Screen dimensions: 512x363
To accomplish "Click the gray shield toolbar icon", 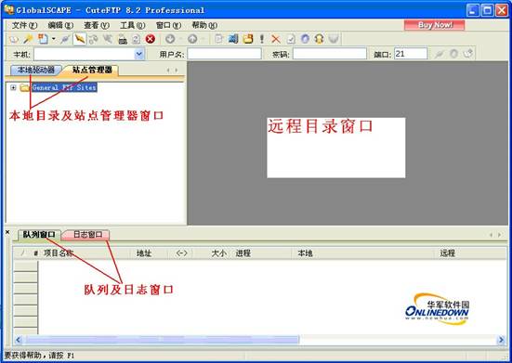I will [334, 39].
